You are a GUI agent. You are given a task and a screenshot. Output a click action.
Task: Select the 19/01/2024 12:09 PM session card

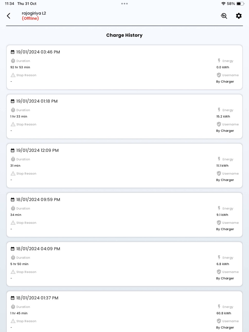pyautogui.click(x=124, y=165)
